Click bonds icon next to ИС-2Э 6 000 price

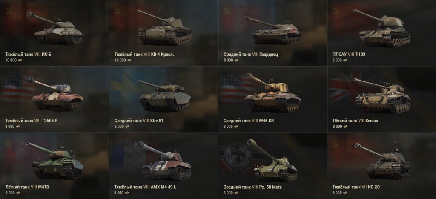click(x=345, y=193)
